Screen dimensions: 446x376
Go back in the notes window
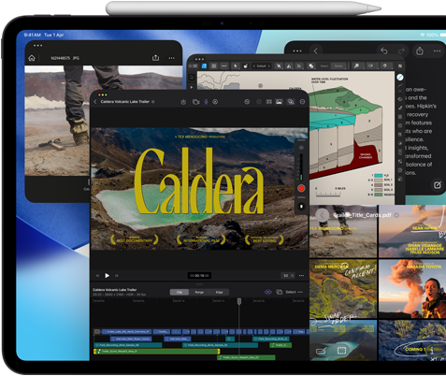point(316,51)
